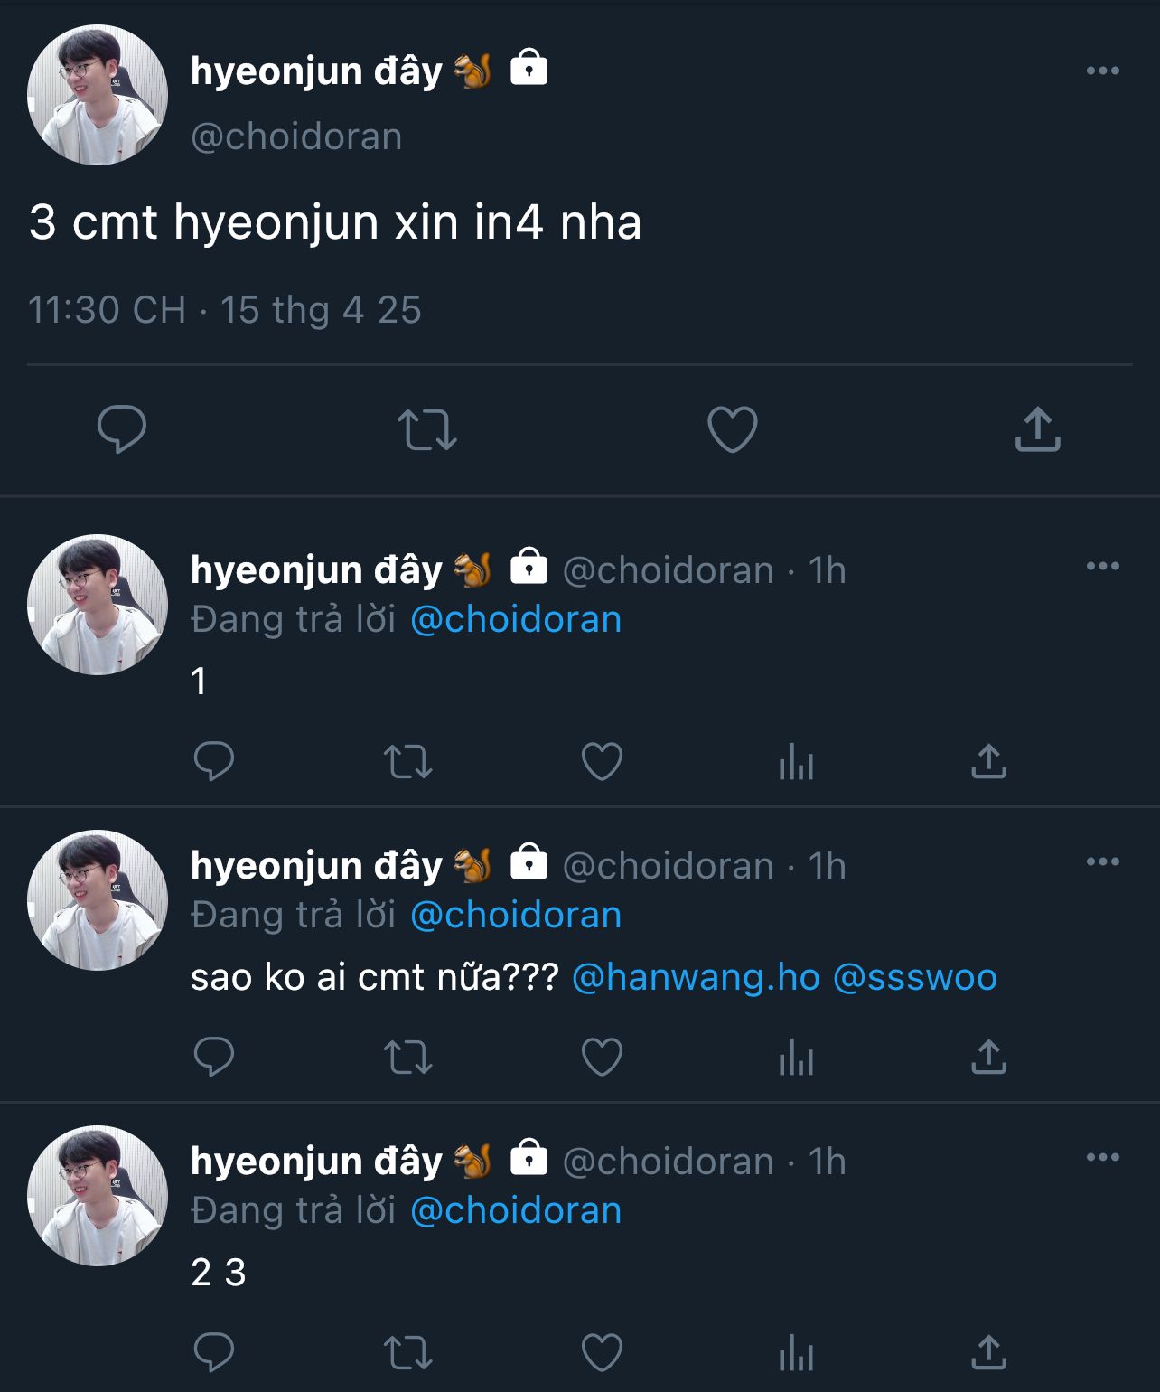Image resolution: width=1160 pixels, height=1392 pixels.
Task: Reply to the main tweet
Action: coord(122,428)
